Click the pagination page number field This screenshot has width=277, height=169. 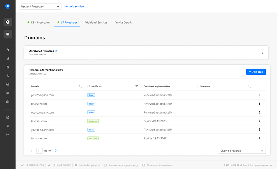coord(39,151)
